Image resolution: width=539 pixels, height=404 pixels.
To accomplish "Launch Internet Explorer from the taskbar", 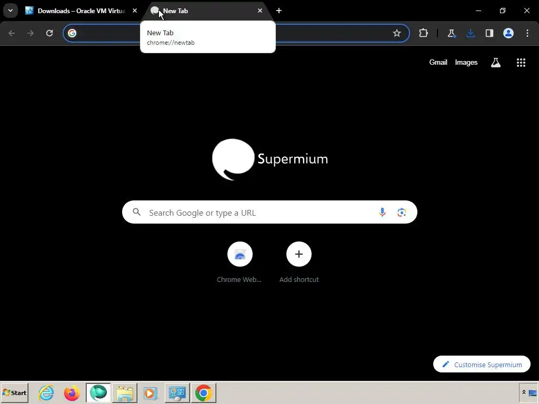I will pyautogui.click(x=46, y=392).
